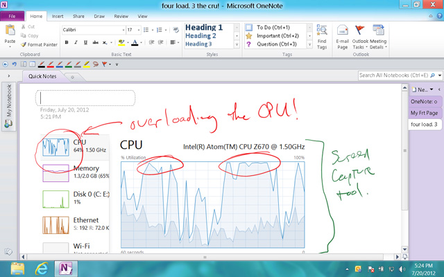
Task: Expand the bullet style dropdown arrow
Action: pos(153,30)
